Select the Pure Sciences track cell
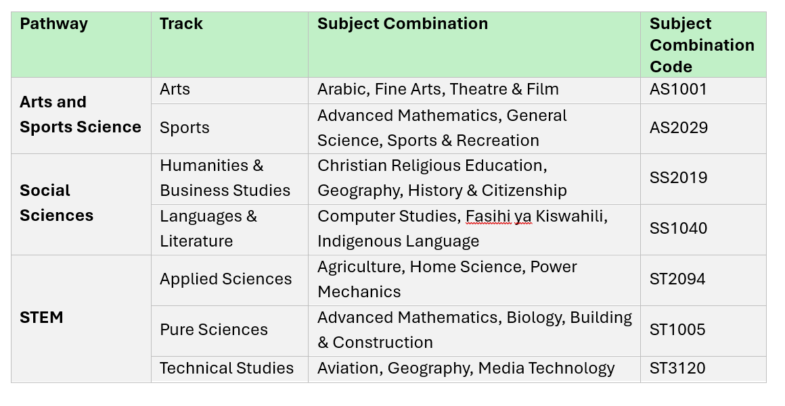The image size is (785, 406). [x=230, y=331]
